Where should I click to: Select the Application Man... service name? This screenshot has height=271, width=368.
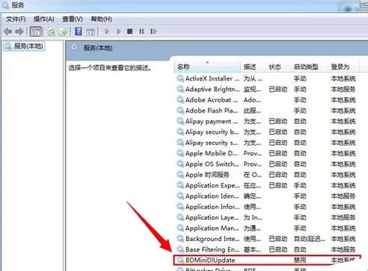tap(212, 228)
